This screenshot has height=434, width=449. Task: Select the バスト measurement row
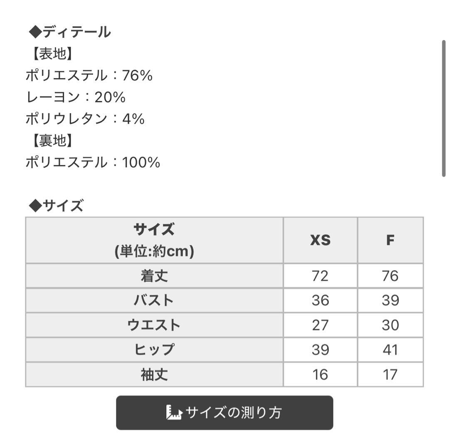[x=154, y=300]
